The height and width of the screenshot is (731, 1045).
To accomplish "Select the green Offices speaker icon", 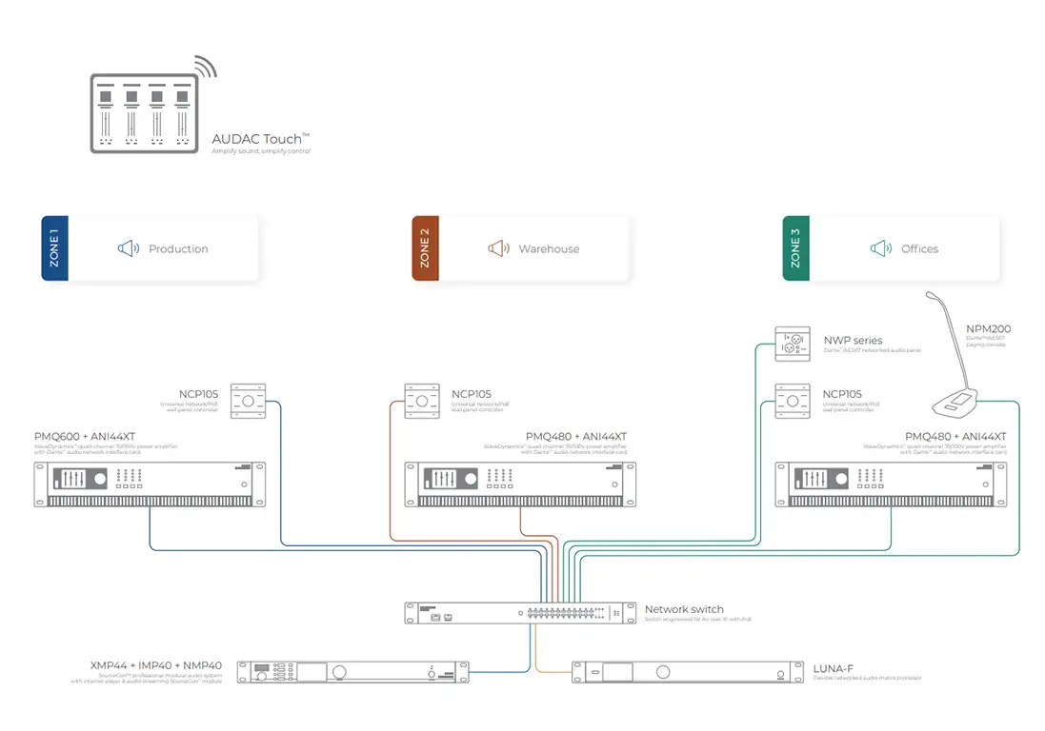I will [x=881, y=248].
